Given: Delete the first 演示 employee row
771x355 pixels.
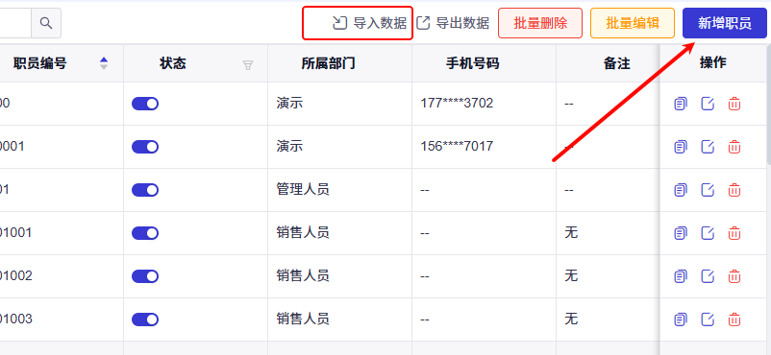Looking at the screenshot, I should tap(734, 104).
